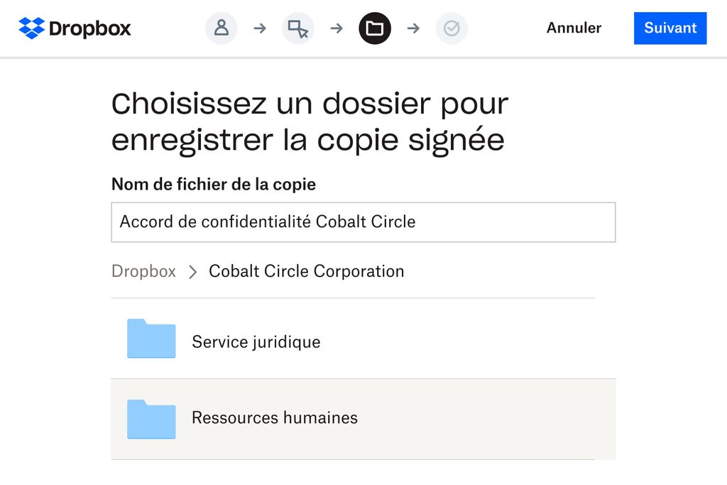Navigate to the Dropbox root breadcrumb
This screenshot has width=727, height=485.
point(143,271)
